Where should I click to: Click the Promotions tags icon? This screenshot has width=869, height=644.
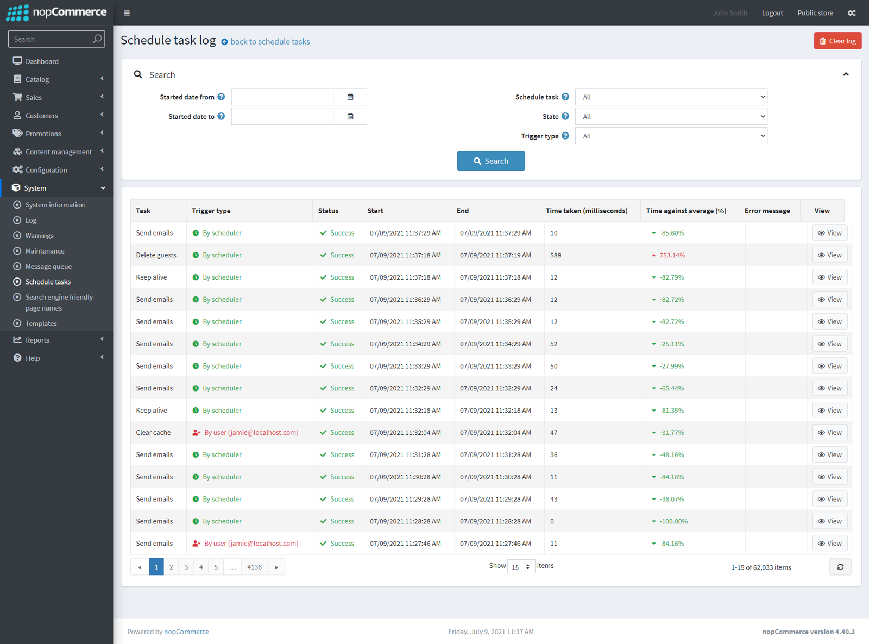coord(17,134)
